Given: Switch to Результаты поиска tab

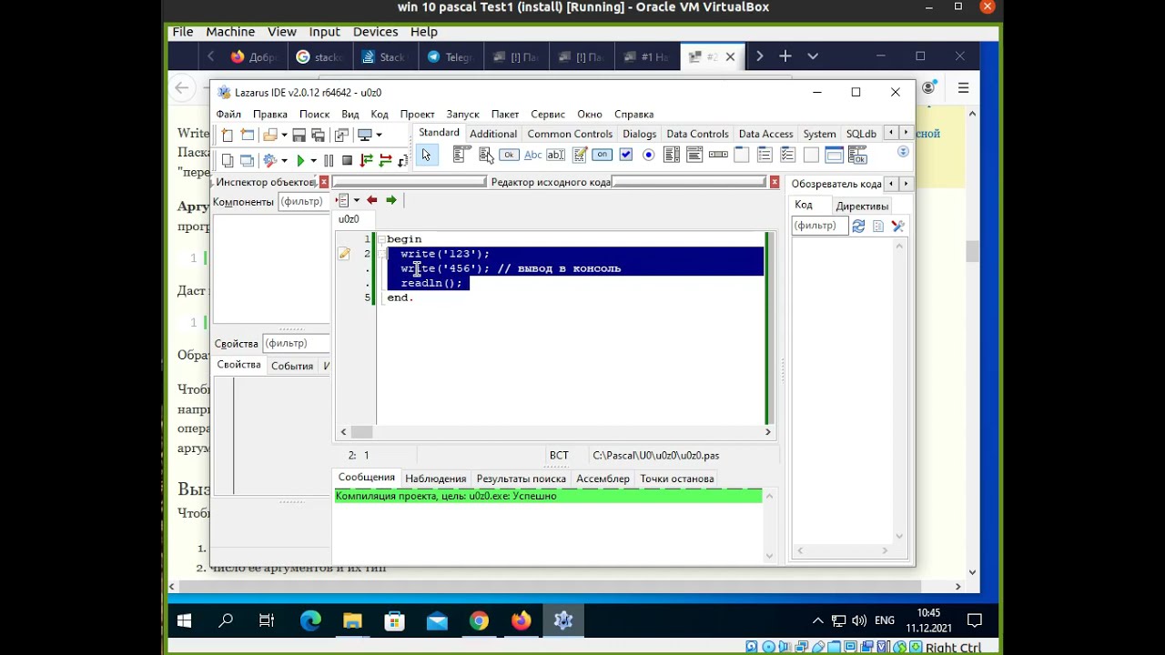Looking at the screenshot, I should pos(522,479).
